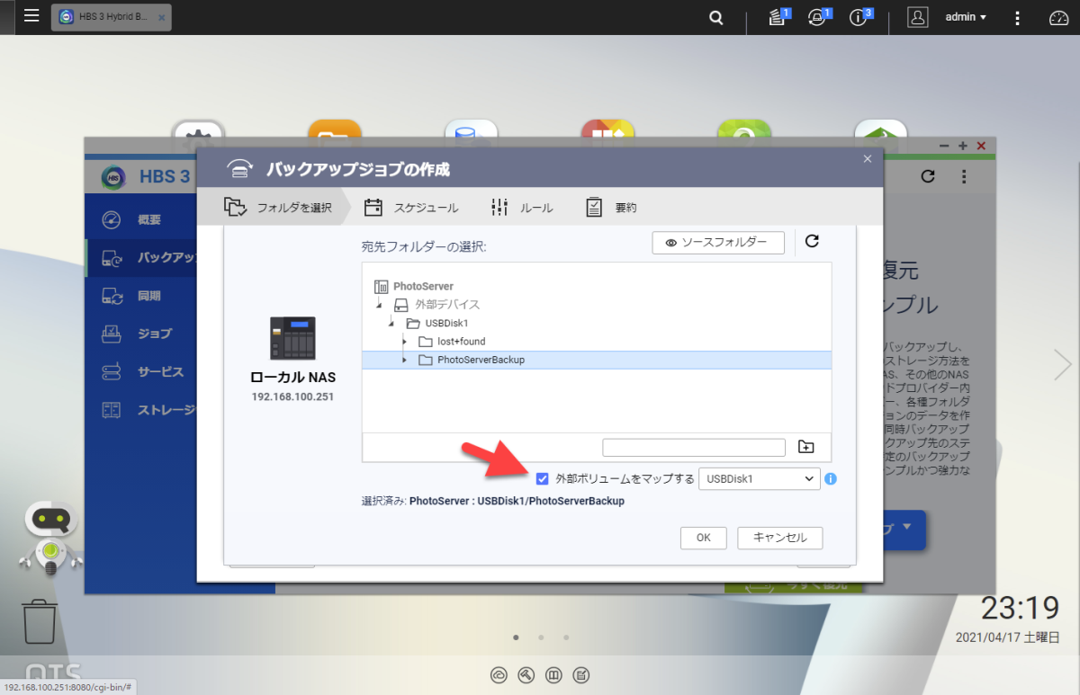
Task: Open the QTS main hamburger menu
Action: [31, 16]
